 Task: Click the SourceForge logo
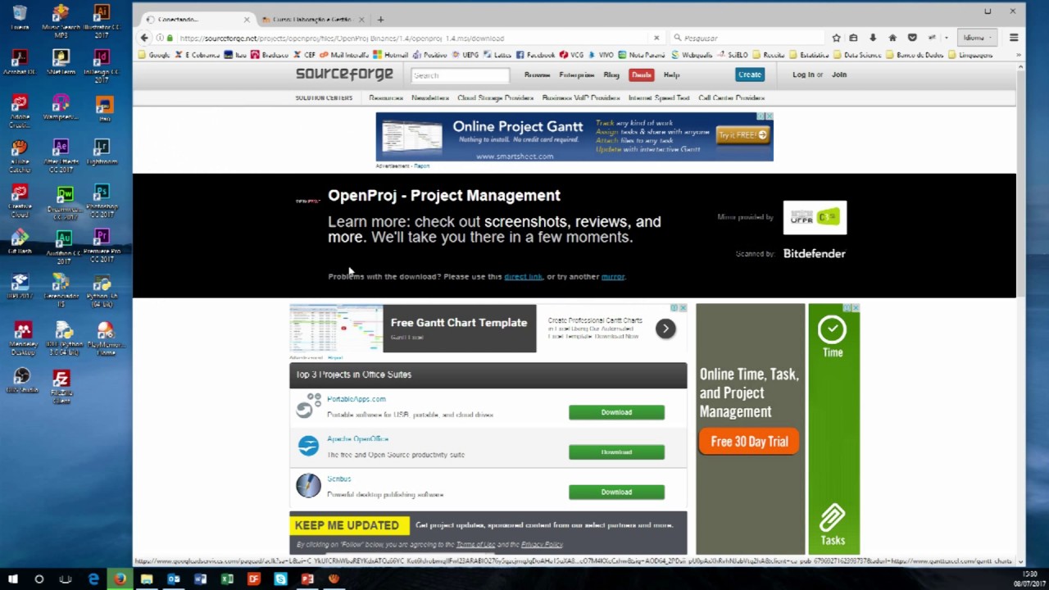click(x=344, y=75)
